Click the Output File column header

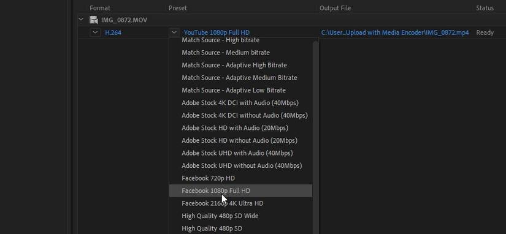[335, 8]
